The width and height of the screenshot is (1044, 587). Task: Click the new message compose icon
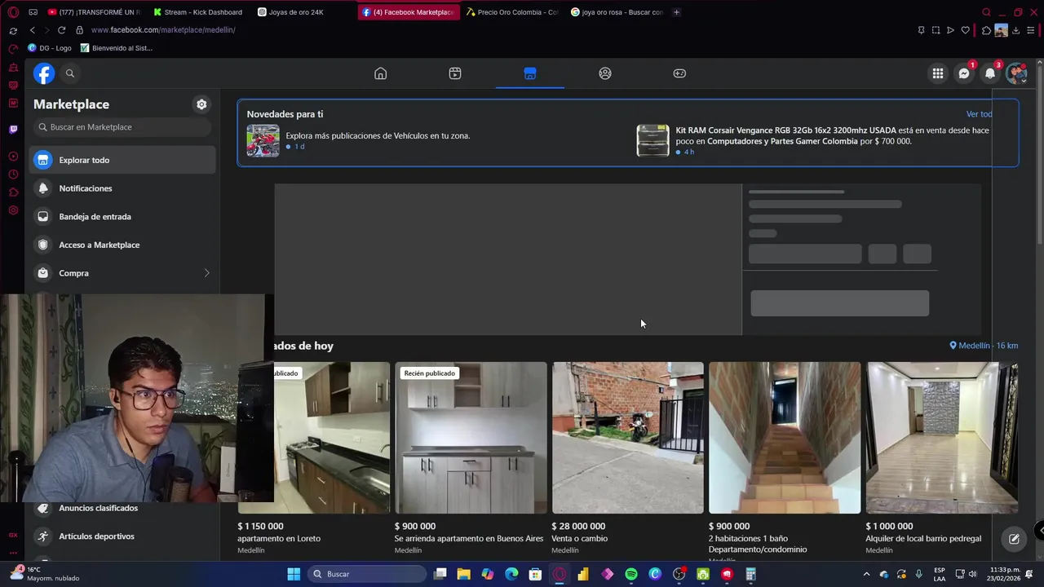coord(1014,539)
